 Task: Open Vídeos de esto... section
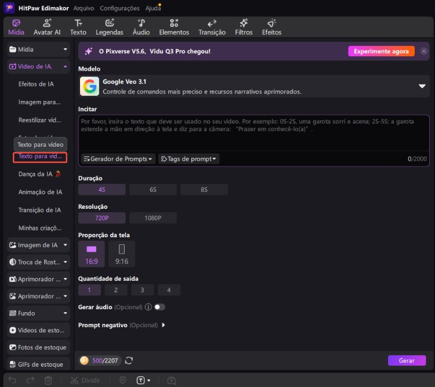click(38, 330)
